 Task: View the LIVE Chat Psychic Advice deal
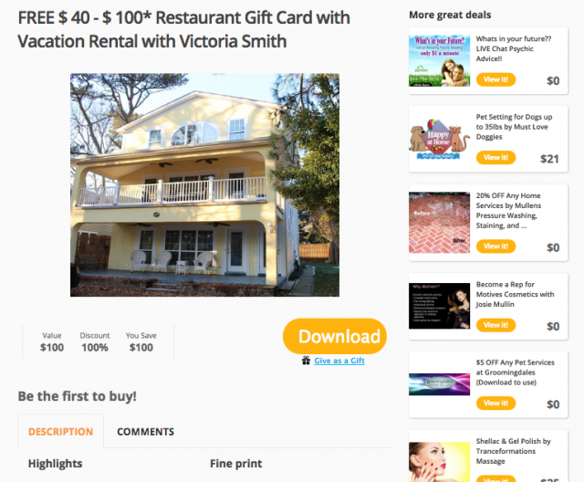click(495, 79)
